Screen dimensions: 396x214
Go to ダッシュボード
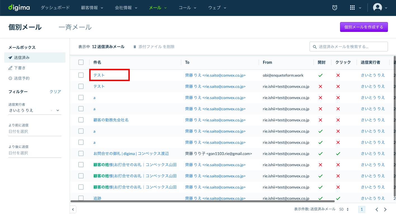point(55,8)
